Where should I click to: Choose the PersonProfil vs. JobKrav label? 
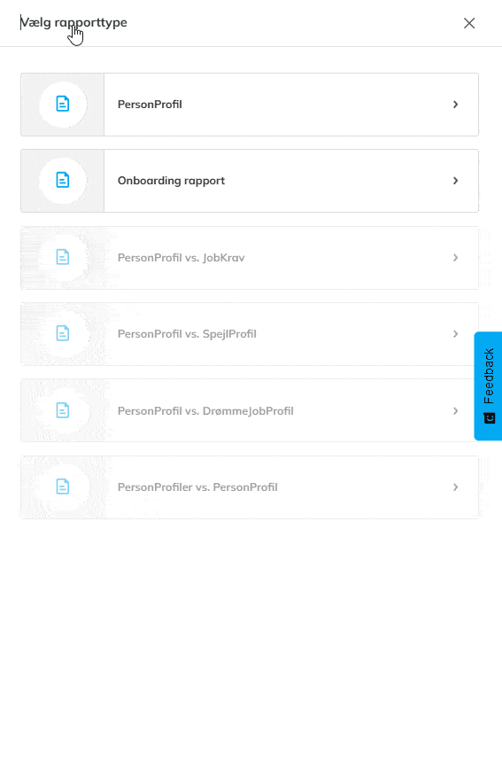(181, 258)
